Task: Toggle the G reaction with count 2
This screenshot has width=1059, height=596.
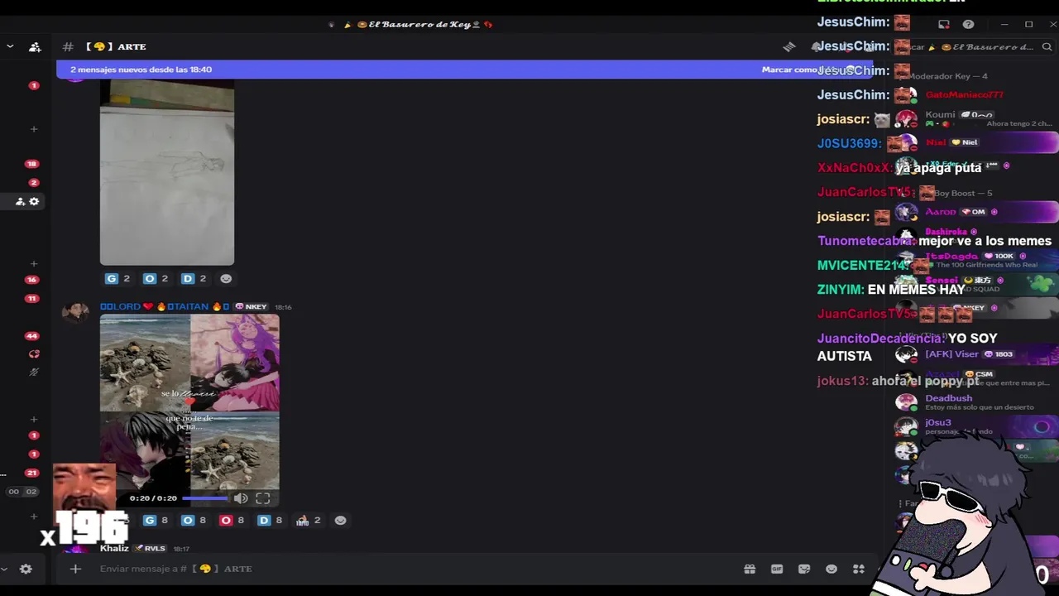Action: 117,278
